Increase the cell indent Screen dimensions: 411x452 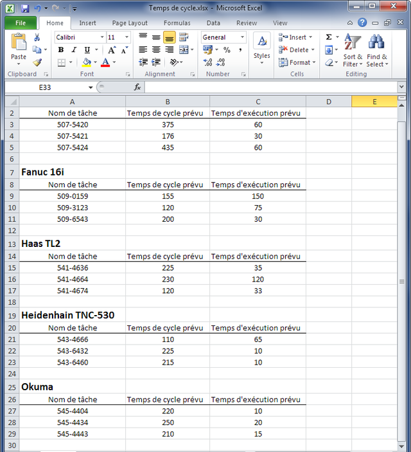(156, 62)
